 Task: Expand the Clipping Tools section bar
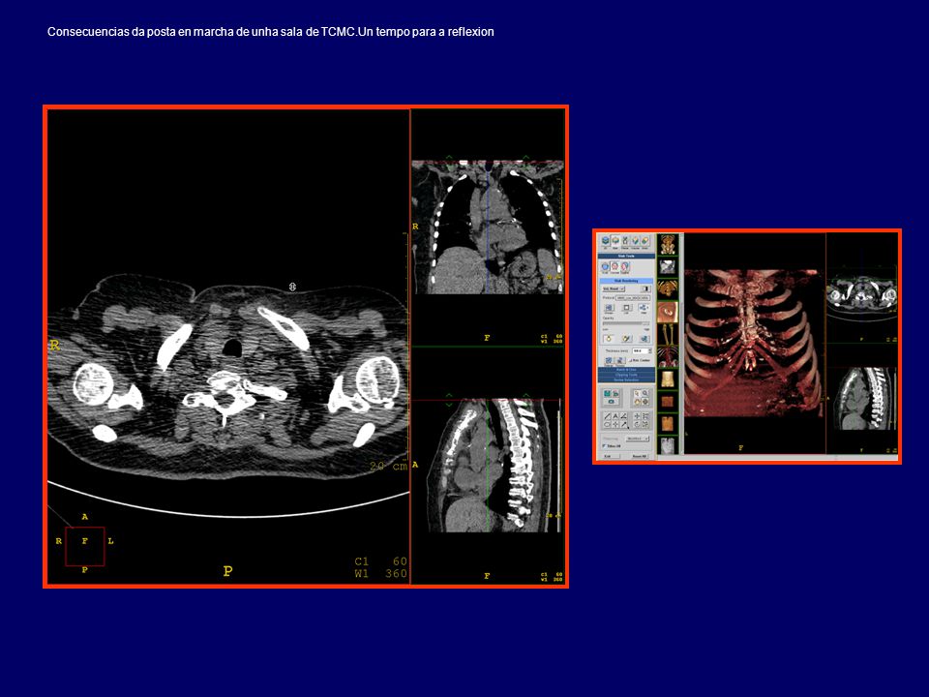626,375
